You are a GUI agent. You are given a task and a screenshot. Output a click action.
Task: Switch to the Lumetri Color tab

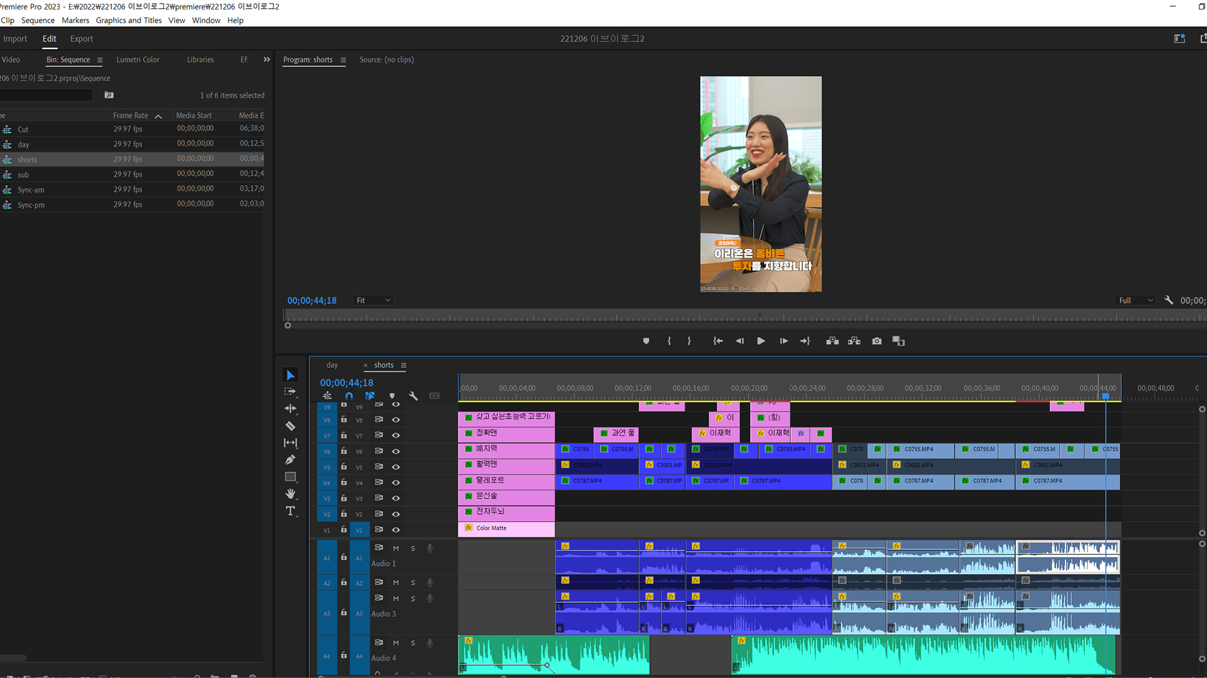[138, 60]
